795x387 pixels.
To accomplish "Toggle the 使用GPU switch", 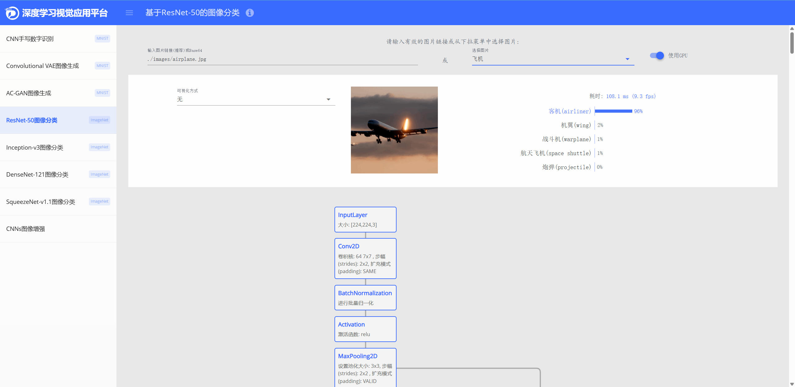I will click(657, 56).
